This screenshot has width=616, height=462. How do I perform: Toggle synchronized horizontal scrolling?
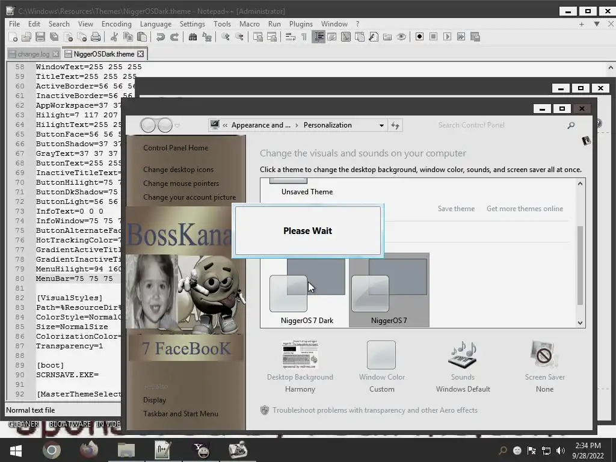coord(271,37)
